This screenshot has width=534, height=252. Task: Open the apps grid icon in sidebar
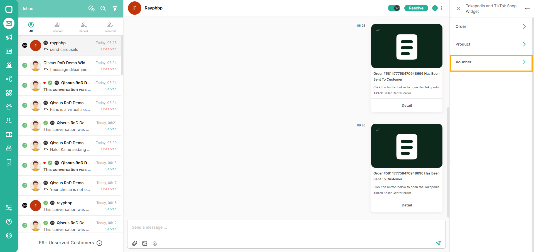click(9, 93)
